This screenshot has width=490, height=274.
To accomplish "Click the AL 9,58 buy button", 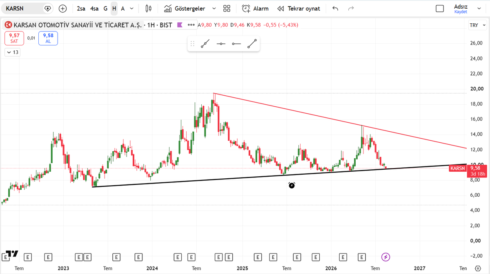I will [x=48, y=38].
